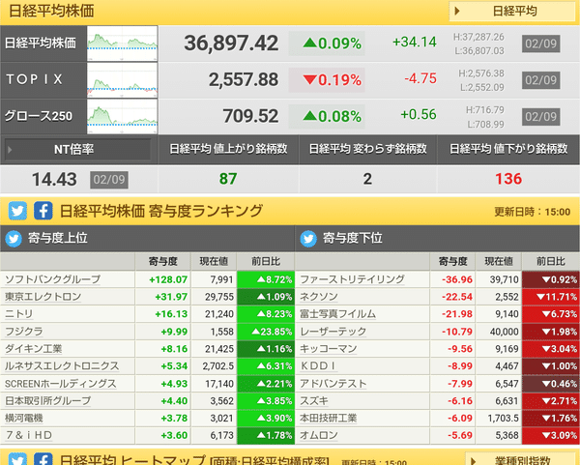Open レーザーテック stock link
The width and height of the screenshot is (580, 465).
pos(333,332)
